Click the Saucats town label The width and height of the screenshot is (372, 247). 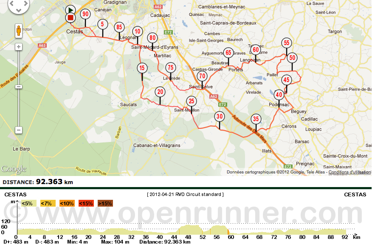pyautogui.click(x=128, y=105)
